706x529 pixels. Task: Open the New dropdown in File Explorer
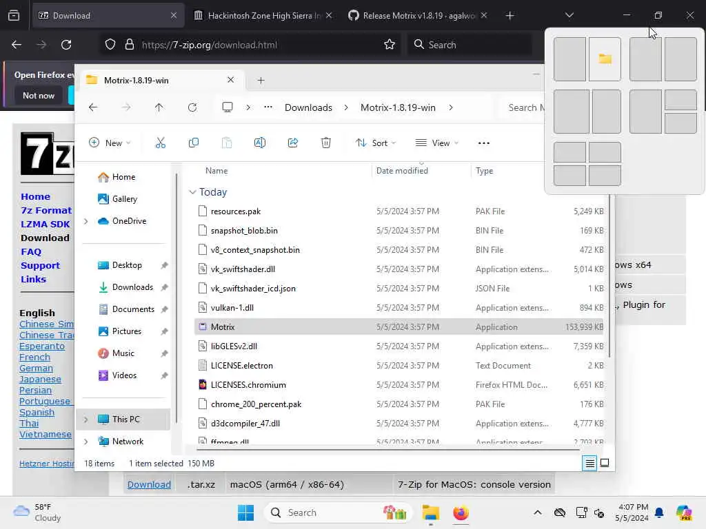(110, 143)
